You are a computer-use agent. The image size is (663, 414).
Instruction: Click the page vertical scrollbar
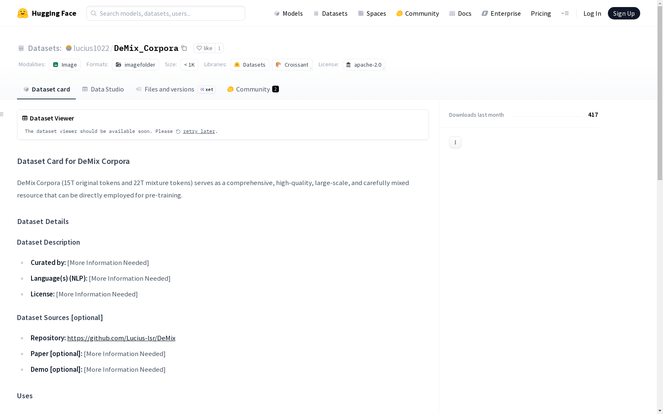point(660,93)
